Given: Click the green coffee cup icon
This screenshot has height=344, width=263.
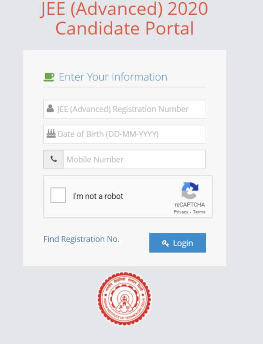Looking at the screenshot, I should tap(49, 77).
